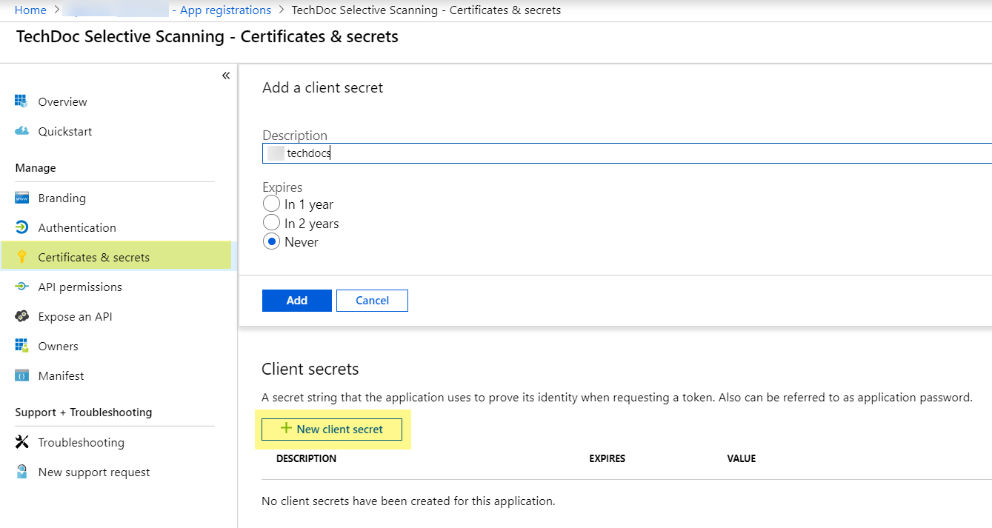Image resolution: width=992 pixels, height=528 pixels.
Task: Open the Manifest menu item
Action: click(x=61, y=375)
